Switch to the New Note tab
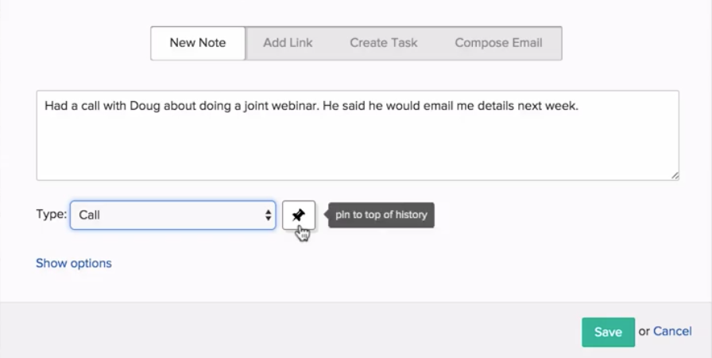Image resolution: width=712 pixels, height=358 pixels. click(198, 43)
